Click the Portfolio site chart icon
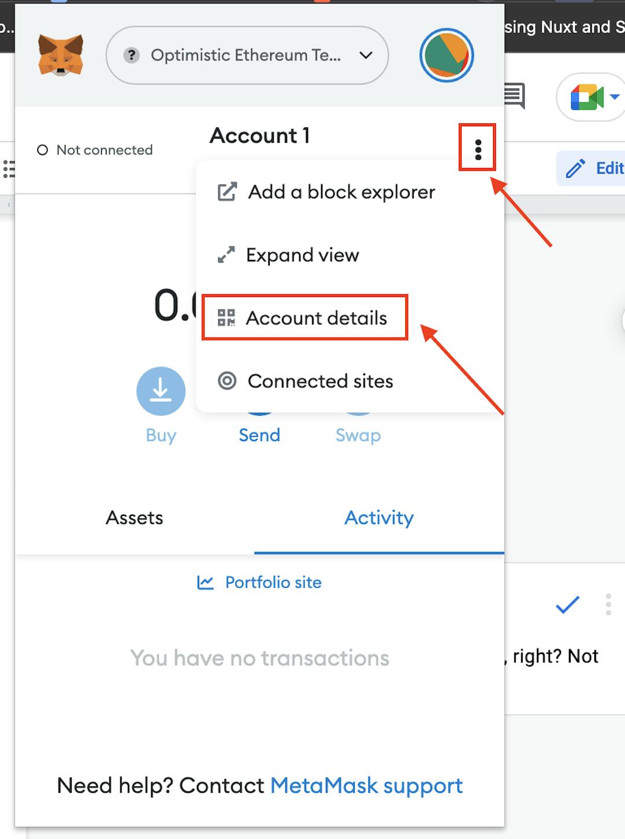This screenshot has height=839, width=625. [205, 582]
